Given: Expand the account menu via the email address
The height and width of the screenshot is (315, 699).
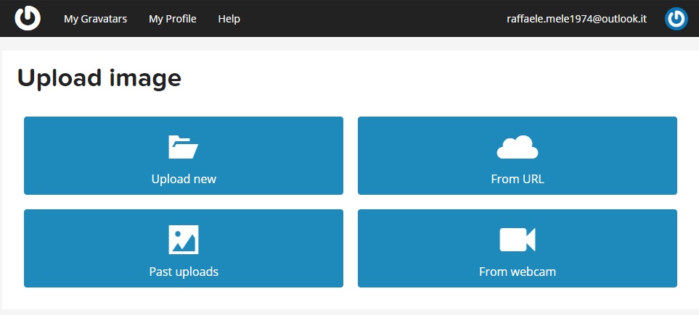Looking at the screenshot, I should pyautogui.click(x=576, y=19).
